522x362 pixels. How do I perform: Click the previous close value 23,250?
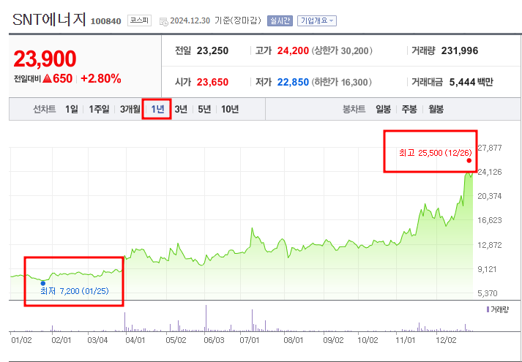point(212,51)
